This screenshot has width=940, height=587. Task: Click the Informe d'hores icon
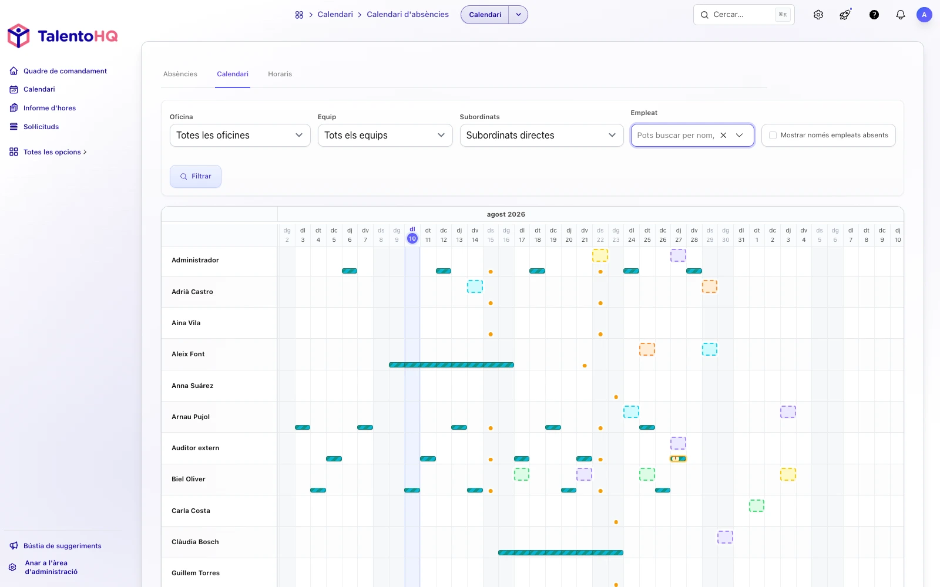tap(14, 108)
